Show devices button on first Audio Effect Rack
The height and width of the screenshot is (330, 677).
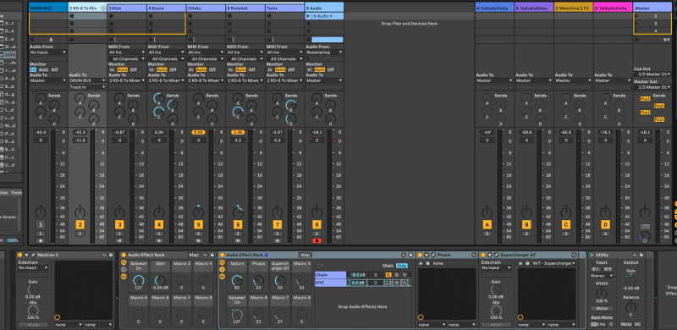pyautogui.click(x=124, y=277)
